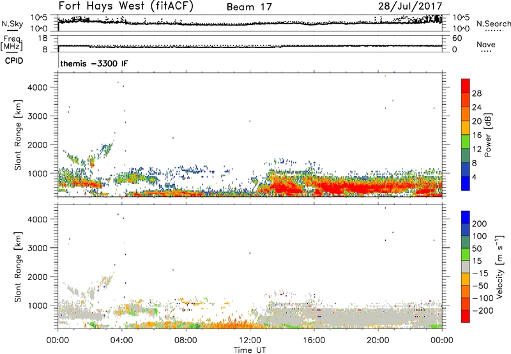Screen dimensions: 511x354
Task: Click the 'Velocity [m s-1]' colorbar label
Action: pyautogui.click(x=500, y=266)
